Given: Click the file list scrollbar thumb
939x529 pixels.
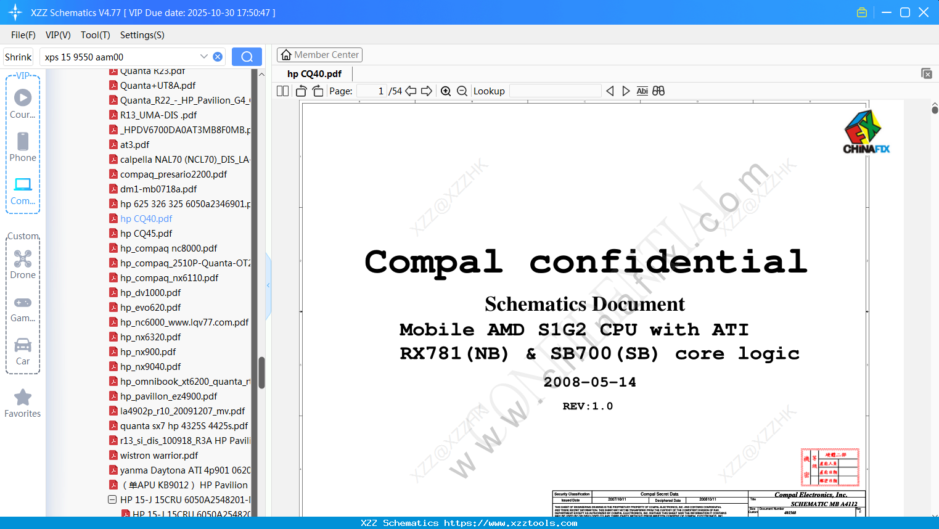Looking at the screenshot, I should point(261,373).
